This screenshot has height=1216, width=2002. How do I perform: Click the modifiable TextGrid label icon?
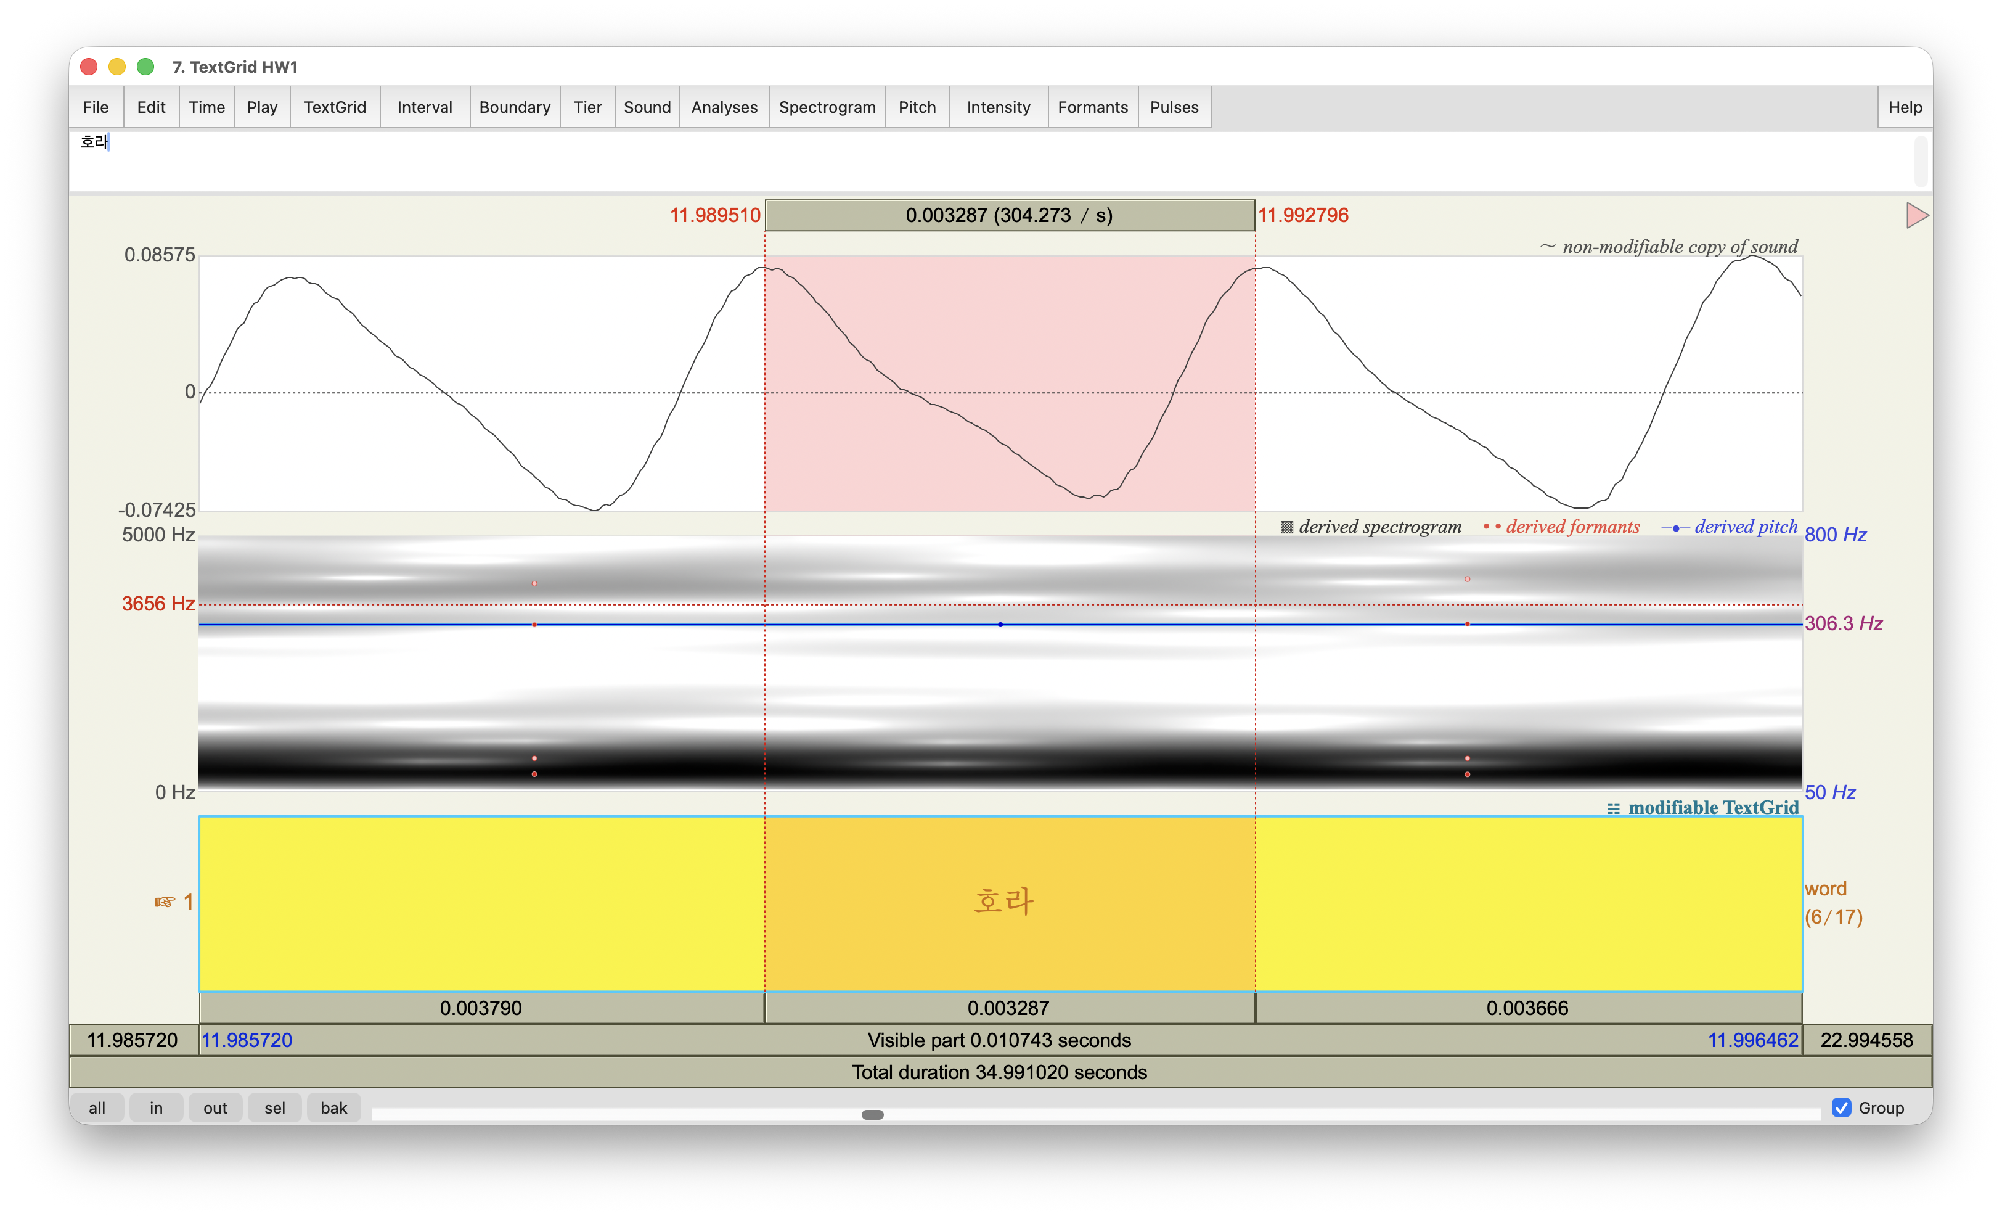tap(1613, 809)
